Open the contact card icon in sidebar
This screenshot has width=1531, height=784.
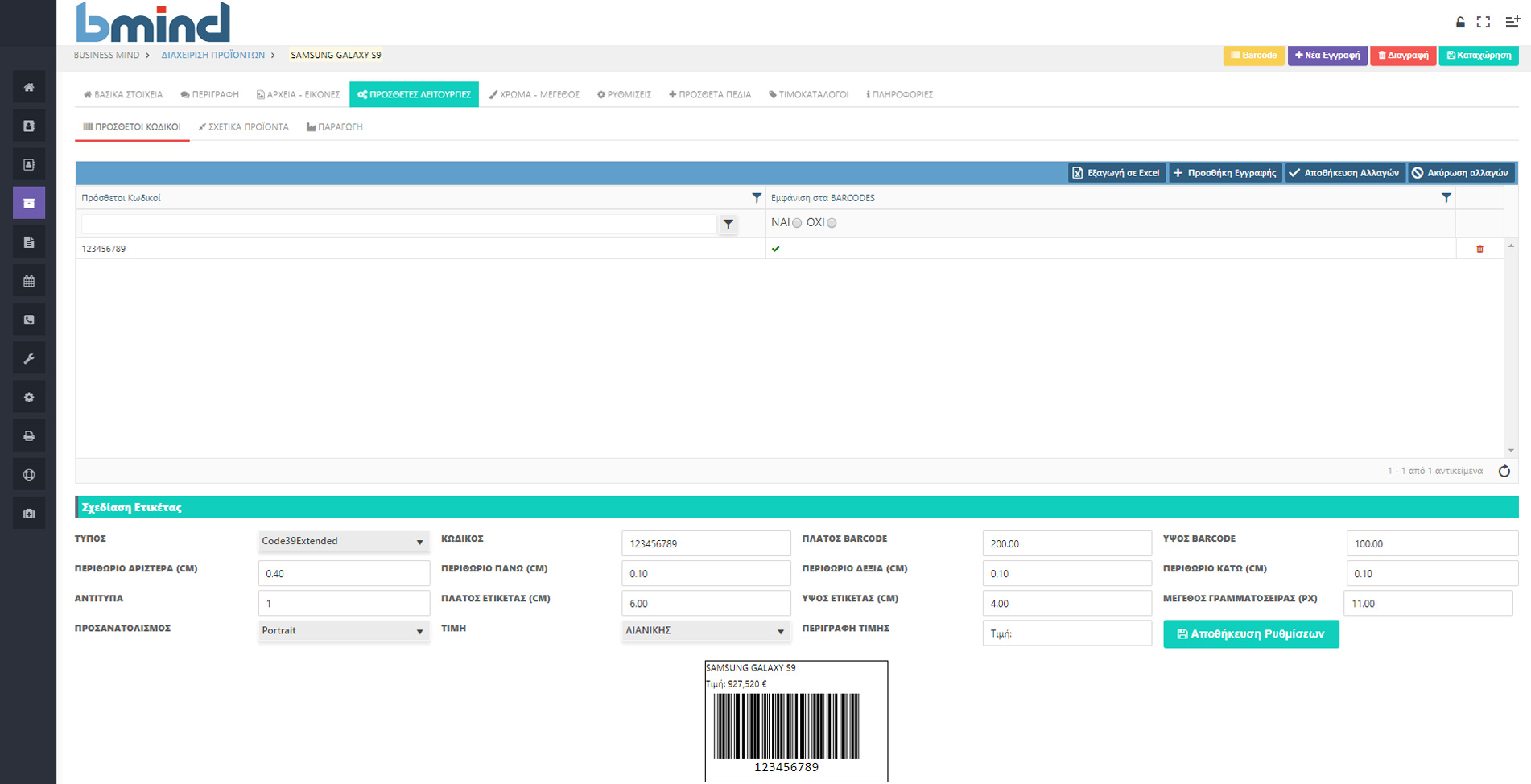29,164
